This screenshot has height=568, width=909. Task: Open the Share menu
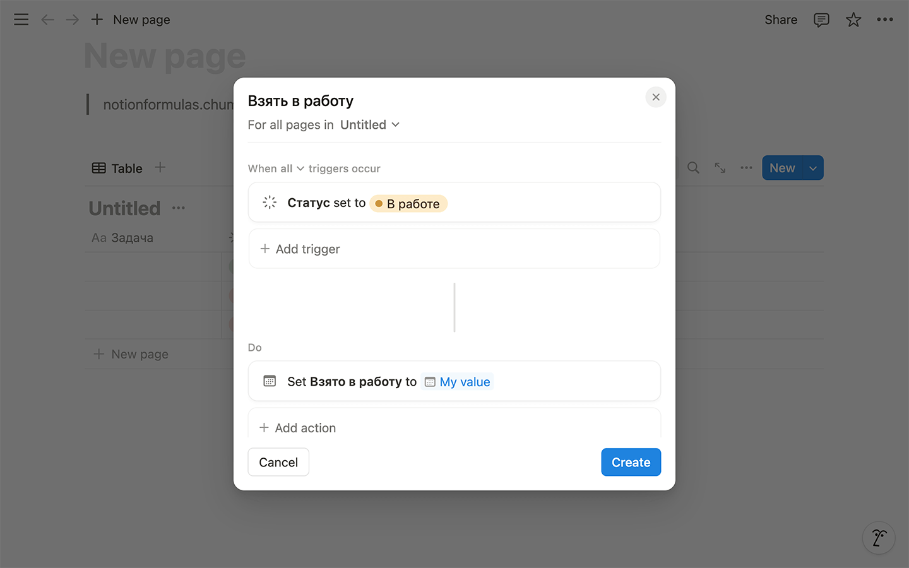pos(781,20)
